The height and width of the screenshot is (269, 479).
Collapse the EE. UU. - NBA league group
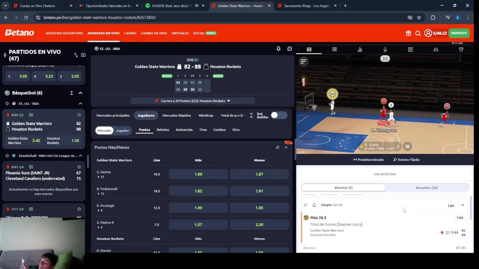[x=80, y=103]
